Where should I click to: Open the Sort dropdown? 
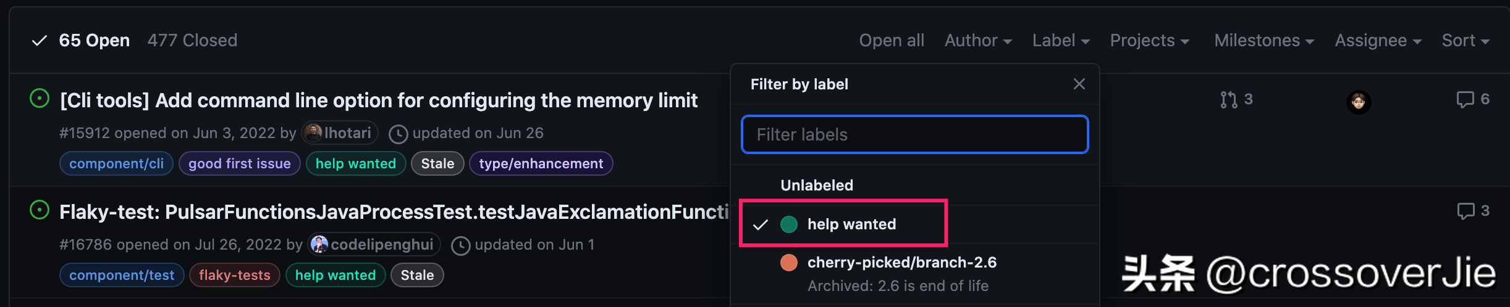point(1466,41)
